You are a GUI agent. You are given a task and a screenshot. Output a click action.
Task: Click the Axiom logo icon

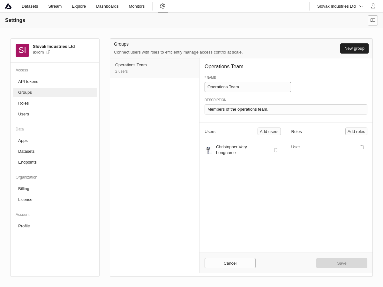pos(8,6)
